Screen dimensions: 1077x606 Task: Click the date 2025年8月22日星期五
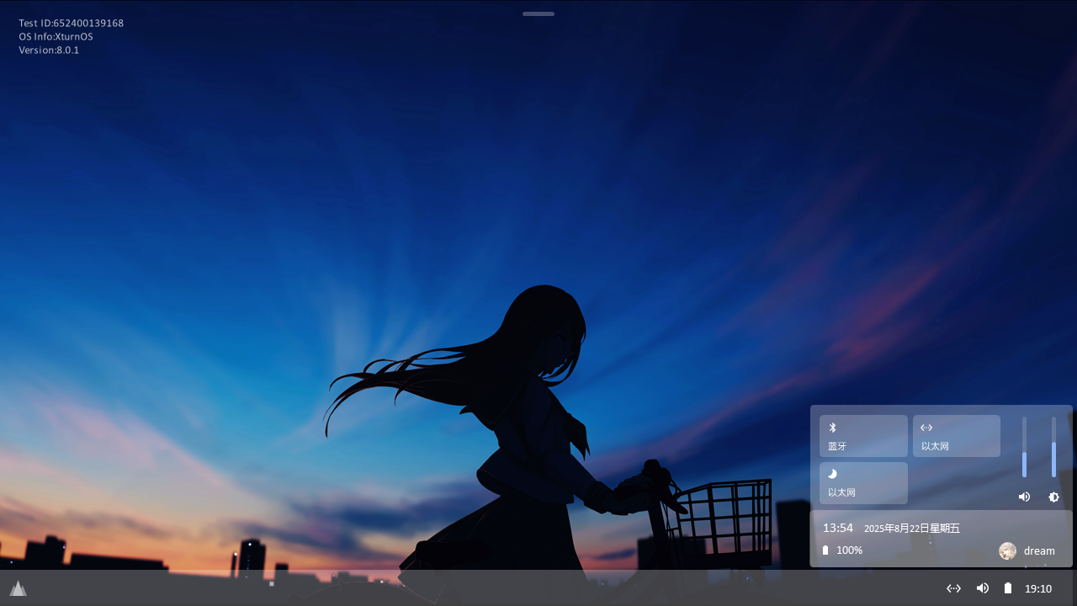(x=912, y=529)
